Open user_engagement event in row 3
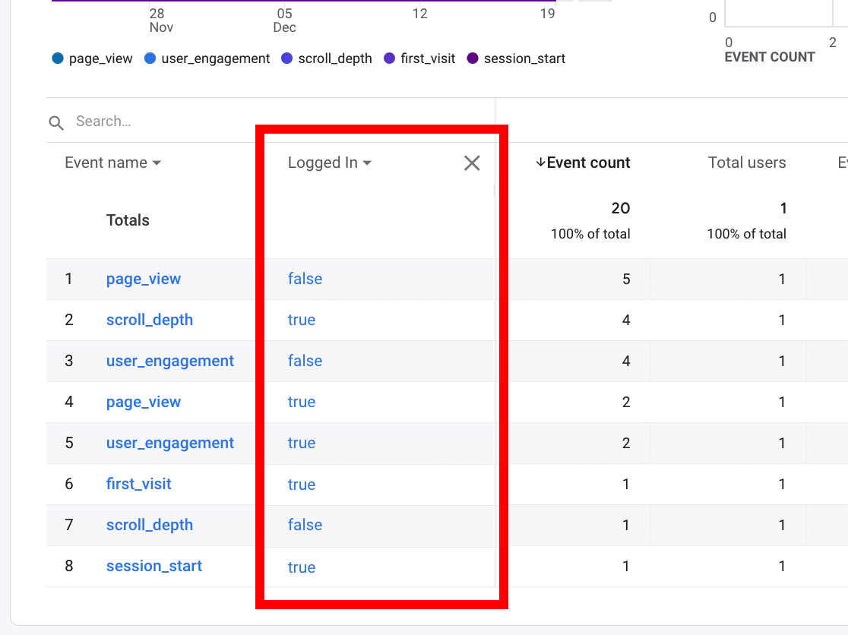The height and width of the screenshot is (635, 848). (170, 361)
